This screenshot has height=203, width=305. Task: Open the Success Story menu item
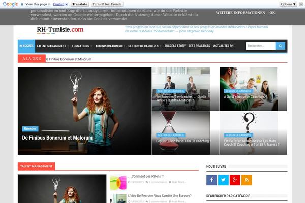(x=175, y=46)
